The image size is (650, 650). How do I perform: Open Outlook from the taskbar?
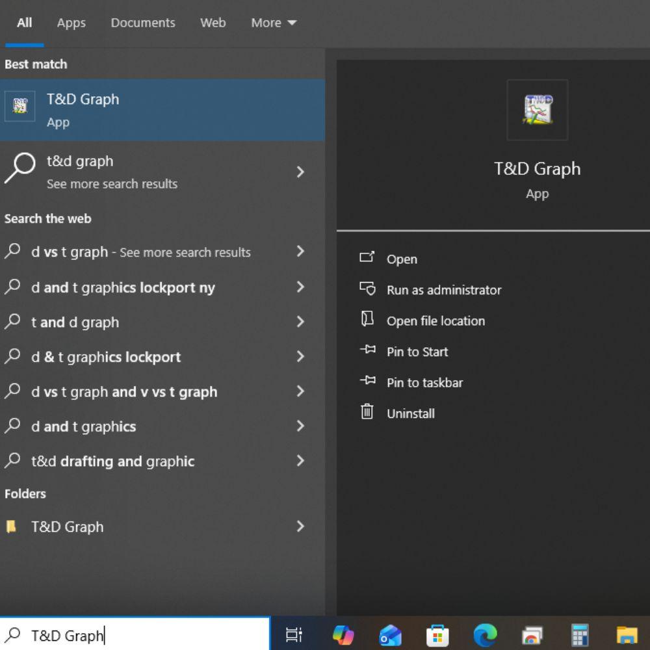391,634
